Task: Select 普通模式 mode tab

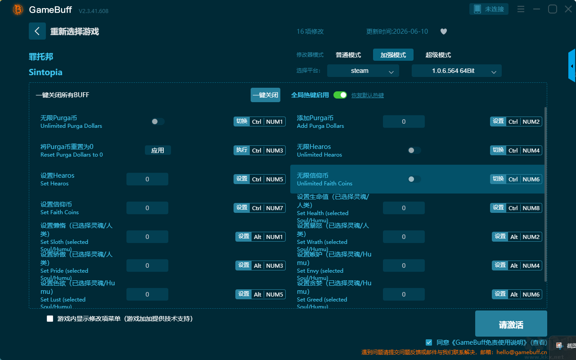Action: [348, 55]
